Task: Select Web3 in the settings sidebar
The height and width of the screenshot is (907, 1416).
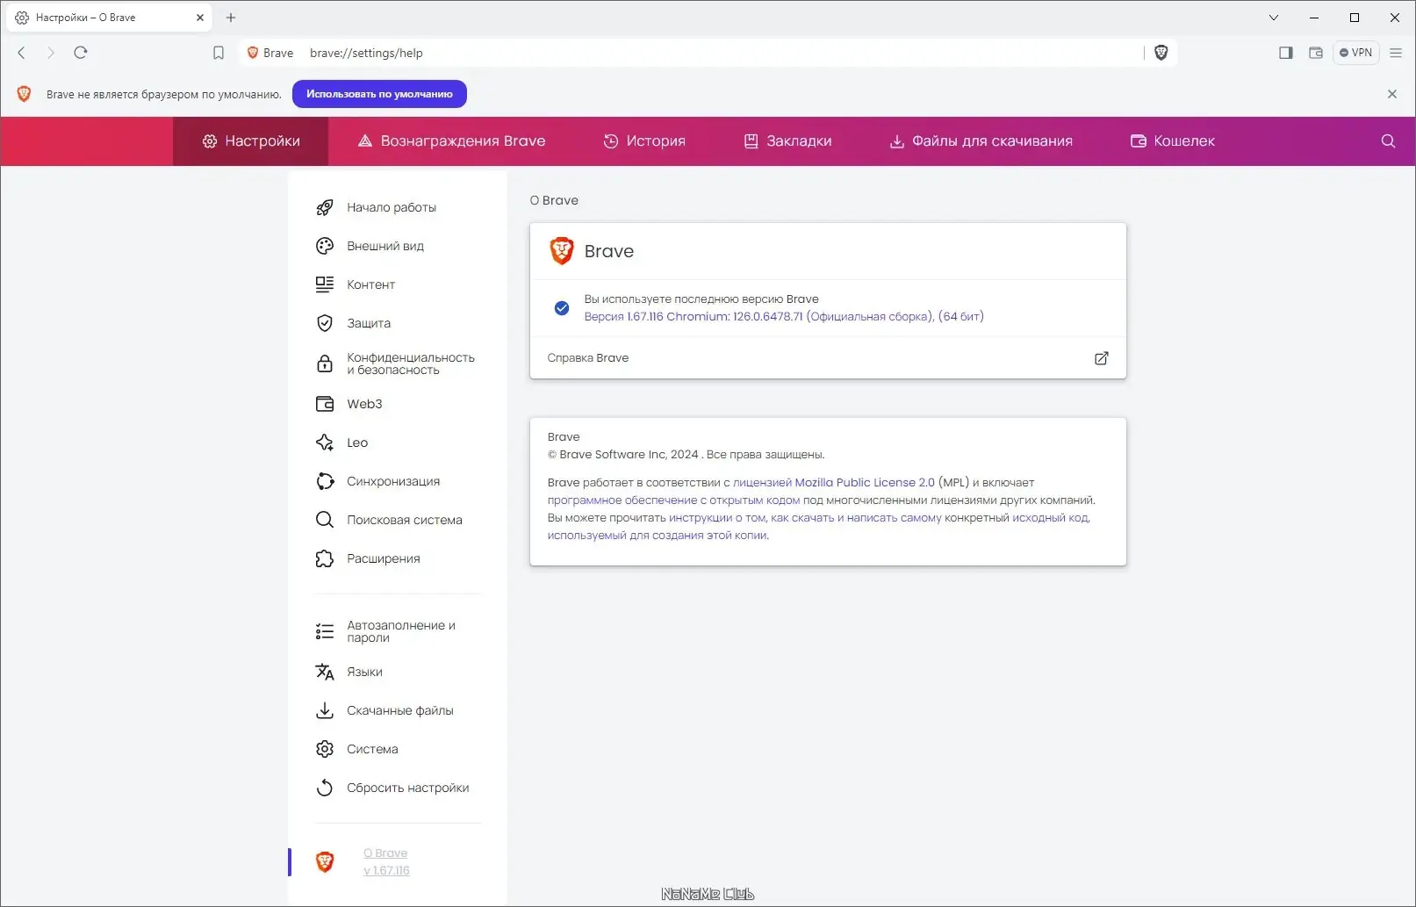Action: (364, 404)
